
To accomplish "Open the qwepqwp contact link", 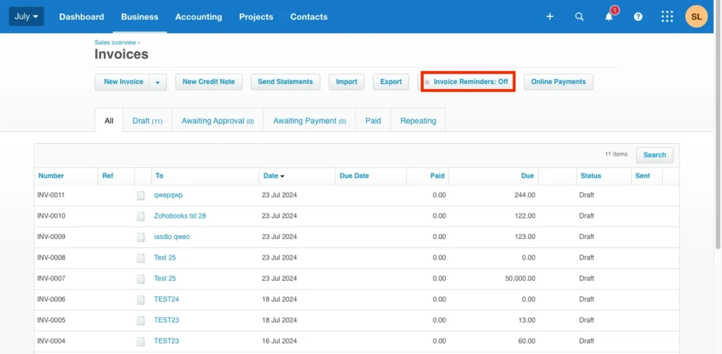I will [x=169, y=195].
